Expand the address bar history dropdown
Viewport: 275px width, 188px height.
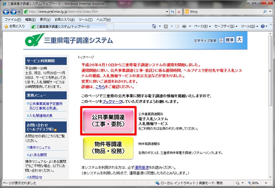(167, 12)
